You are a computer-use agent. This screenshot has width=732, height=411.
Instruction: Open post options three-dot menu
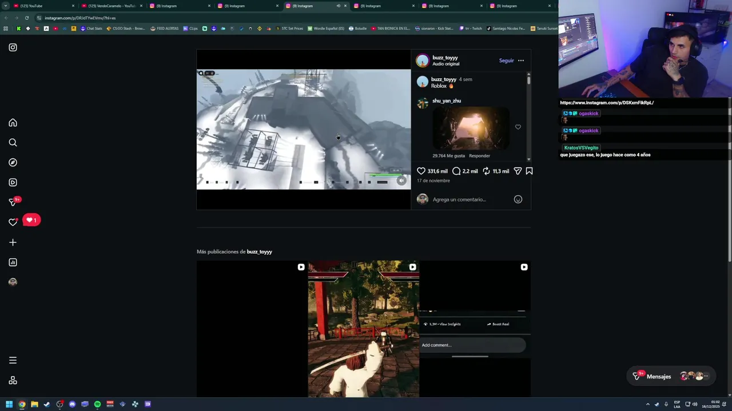[x=520, y=61]
